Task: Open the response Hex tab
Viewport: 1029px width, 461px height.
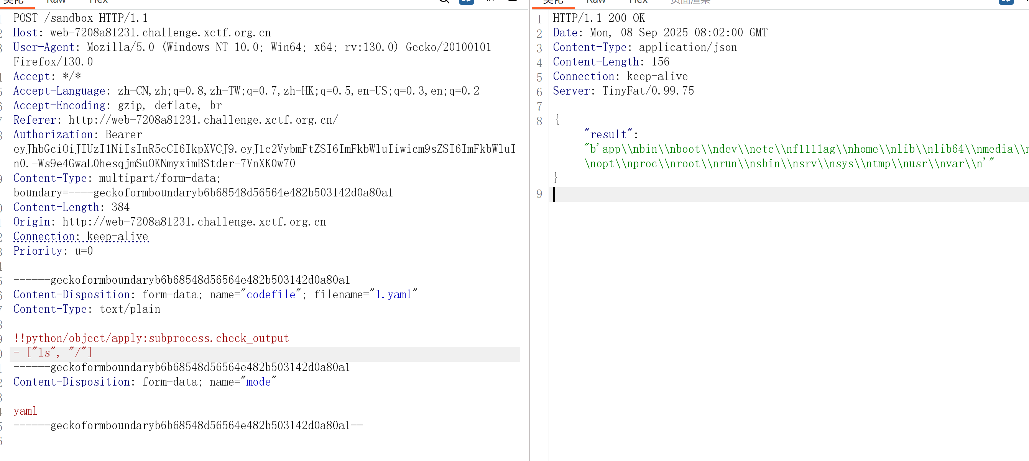Action: coord(638,2)
